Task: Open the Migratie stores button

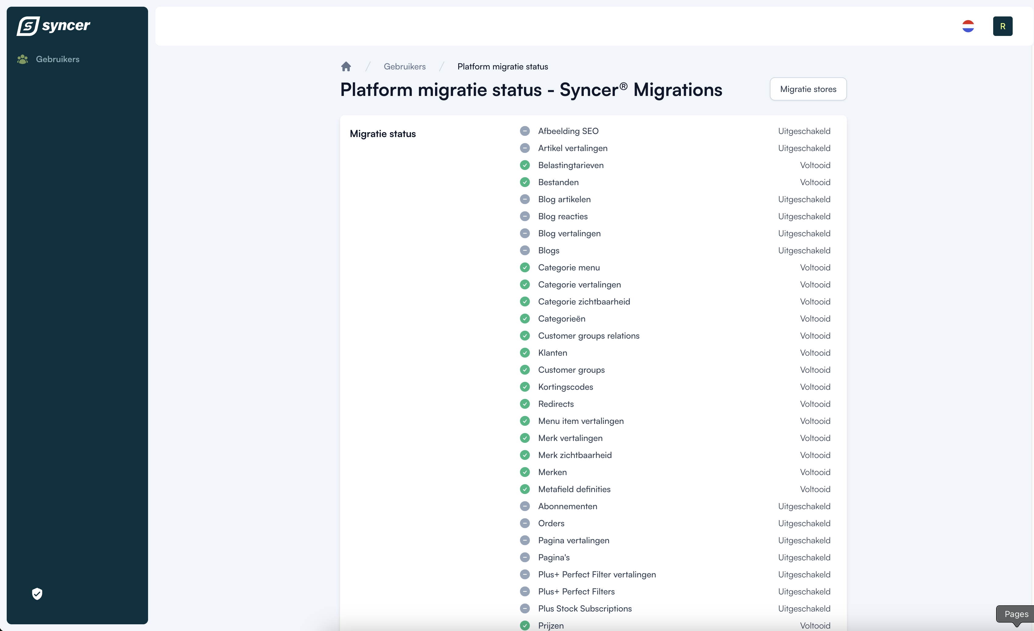Action: click(x=808, y=89)
